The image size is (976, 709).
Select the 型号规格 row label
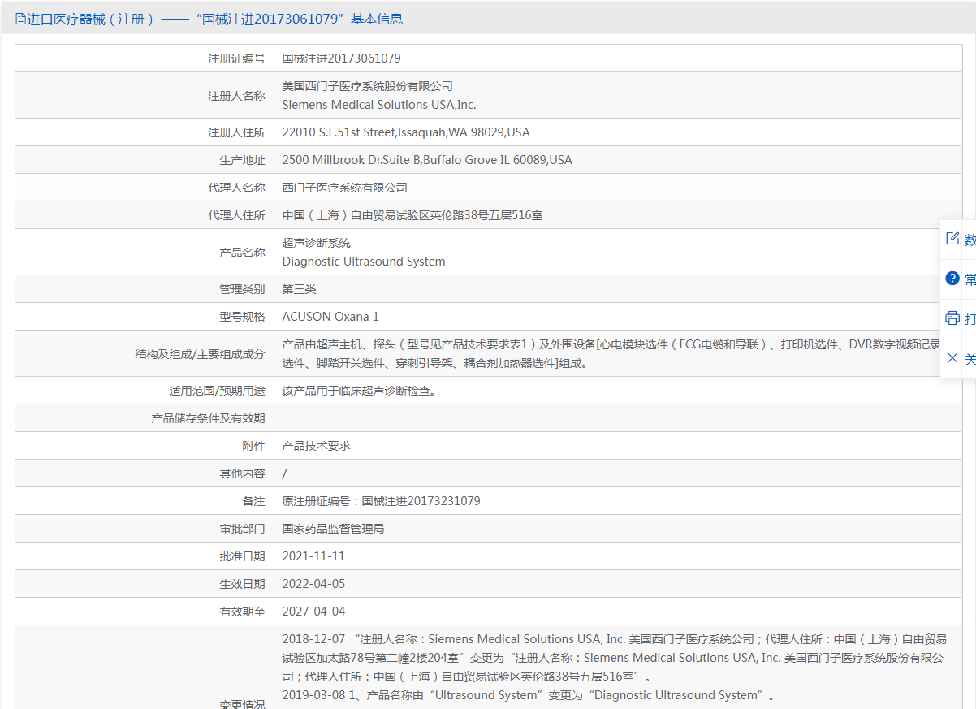click(x=242, y=317)
